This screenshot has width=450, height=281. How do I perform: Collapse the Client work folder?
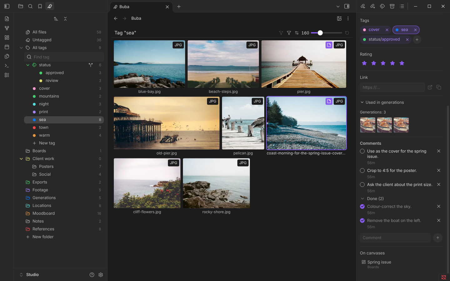[21, 159]
